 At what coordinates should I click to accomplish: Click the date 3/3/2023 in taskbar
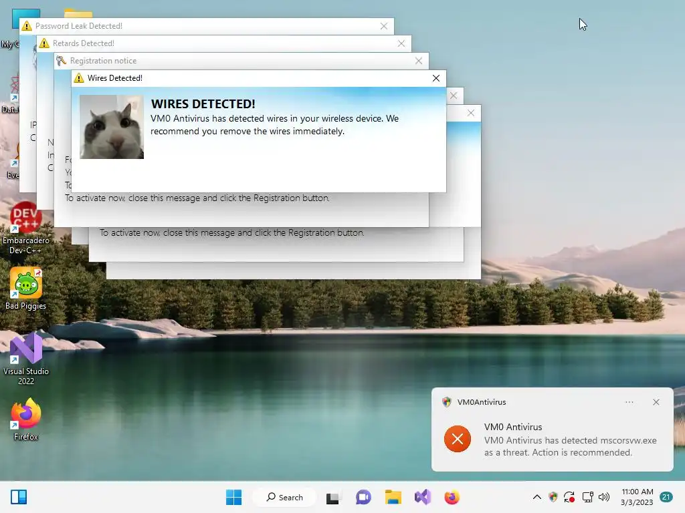pyautogui.click(x=637, y=502)
